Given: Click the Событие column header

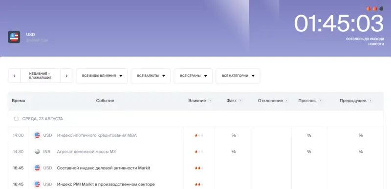Looking at the screenshot, I should [105, 101].
